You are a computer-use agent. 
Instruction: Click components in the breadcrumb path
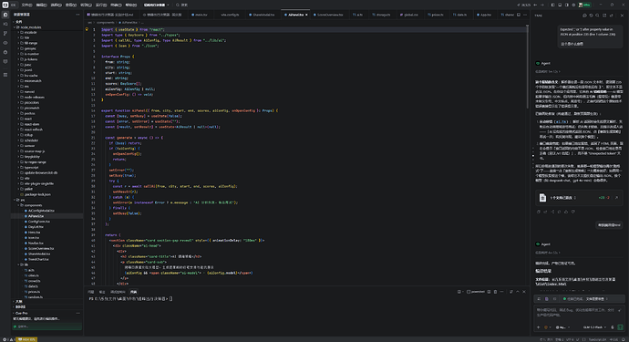coord(105,23)
